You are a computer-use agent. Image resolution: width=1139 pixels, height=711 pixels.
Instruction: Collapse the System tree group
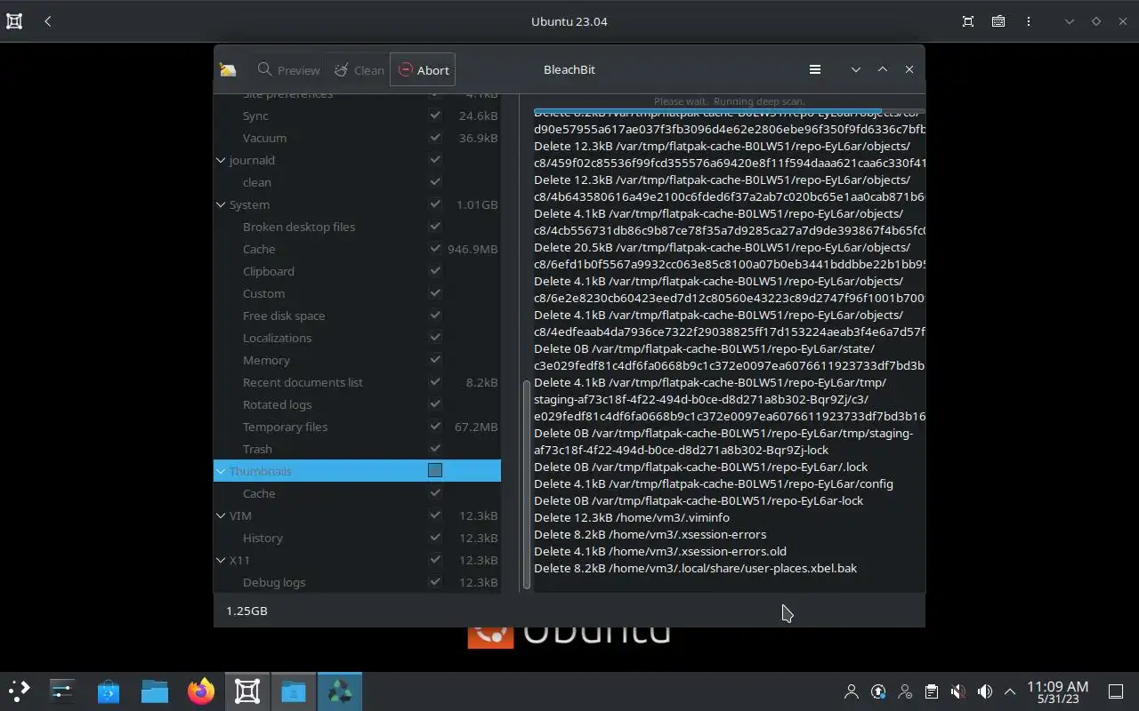221,204
